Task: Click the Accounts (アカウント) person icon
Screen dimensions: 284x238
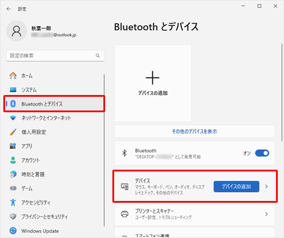Action: pos(13,160)
